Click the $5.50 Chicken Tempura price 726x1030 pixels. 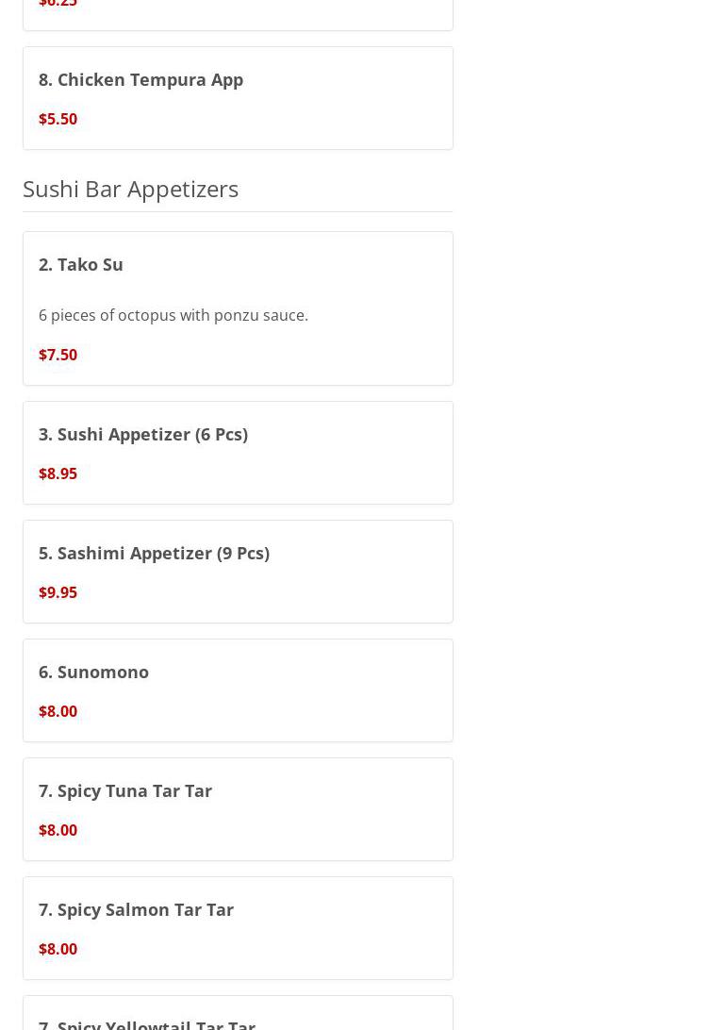click(58, 119)
